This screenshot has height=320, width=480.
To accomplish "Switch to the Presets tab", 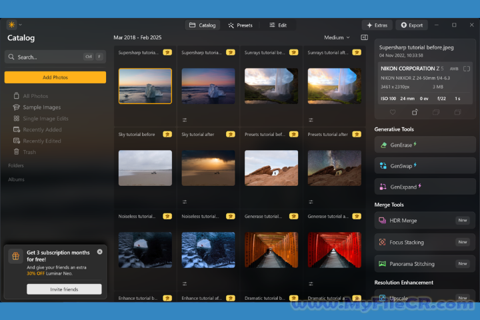I will tap(240, 25).
